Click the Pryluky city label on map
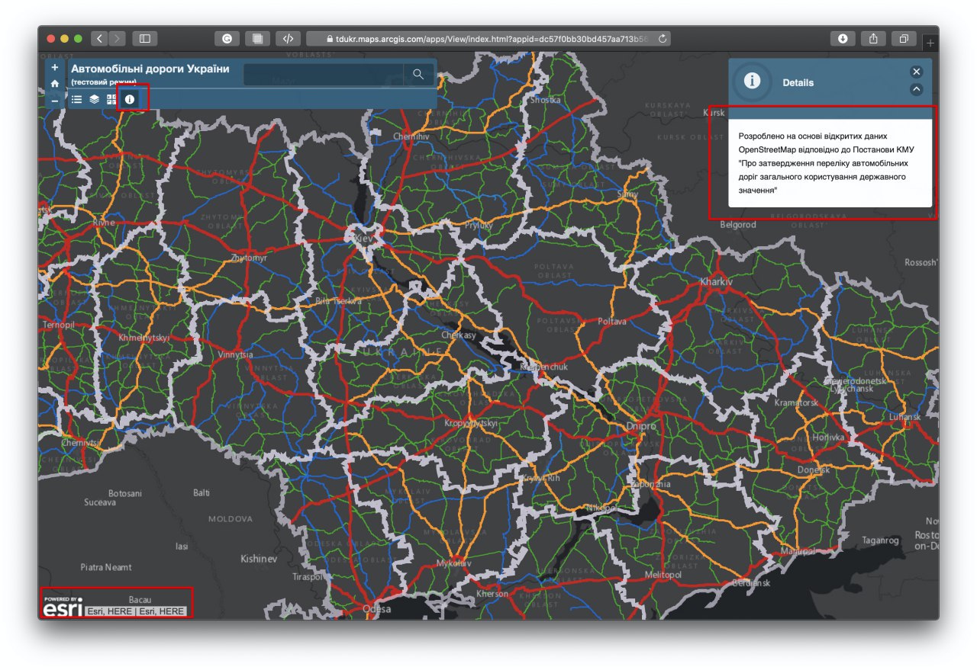Image resolution: width=977 pixels, height=670 pixels. pos(479,226)
